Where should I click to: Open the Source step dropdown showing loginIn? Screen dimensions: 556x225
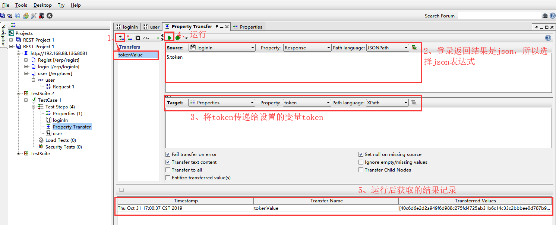222,48
